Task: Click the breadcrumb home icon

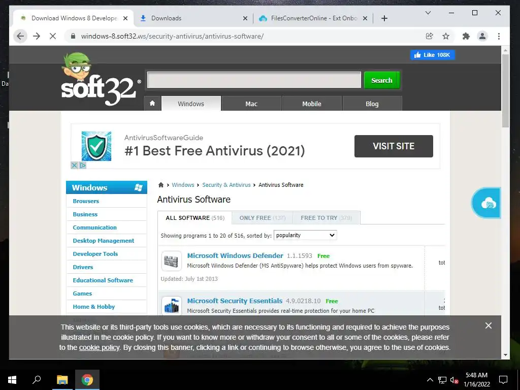Action: click(161, 185)
